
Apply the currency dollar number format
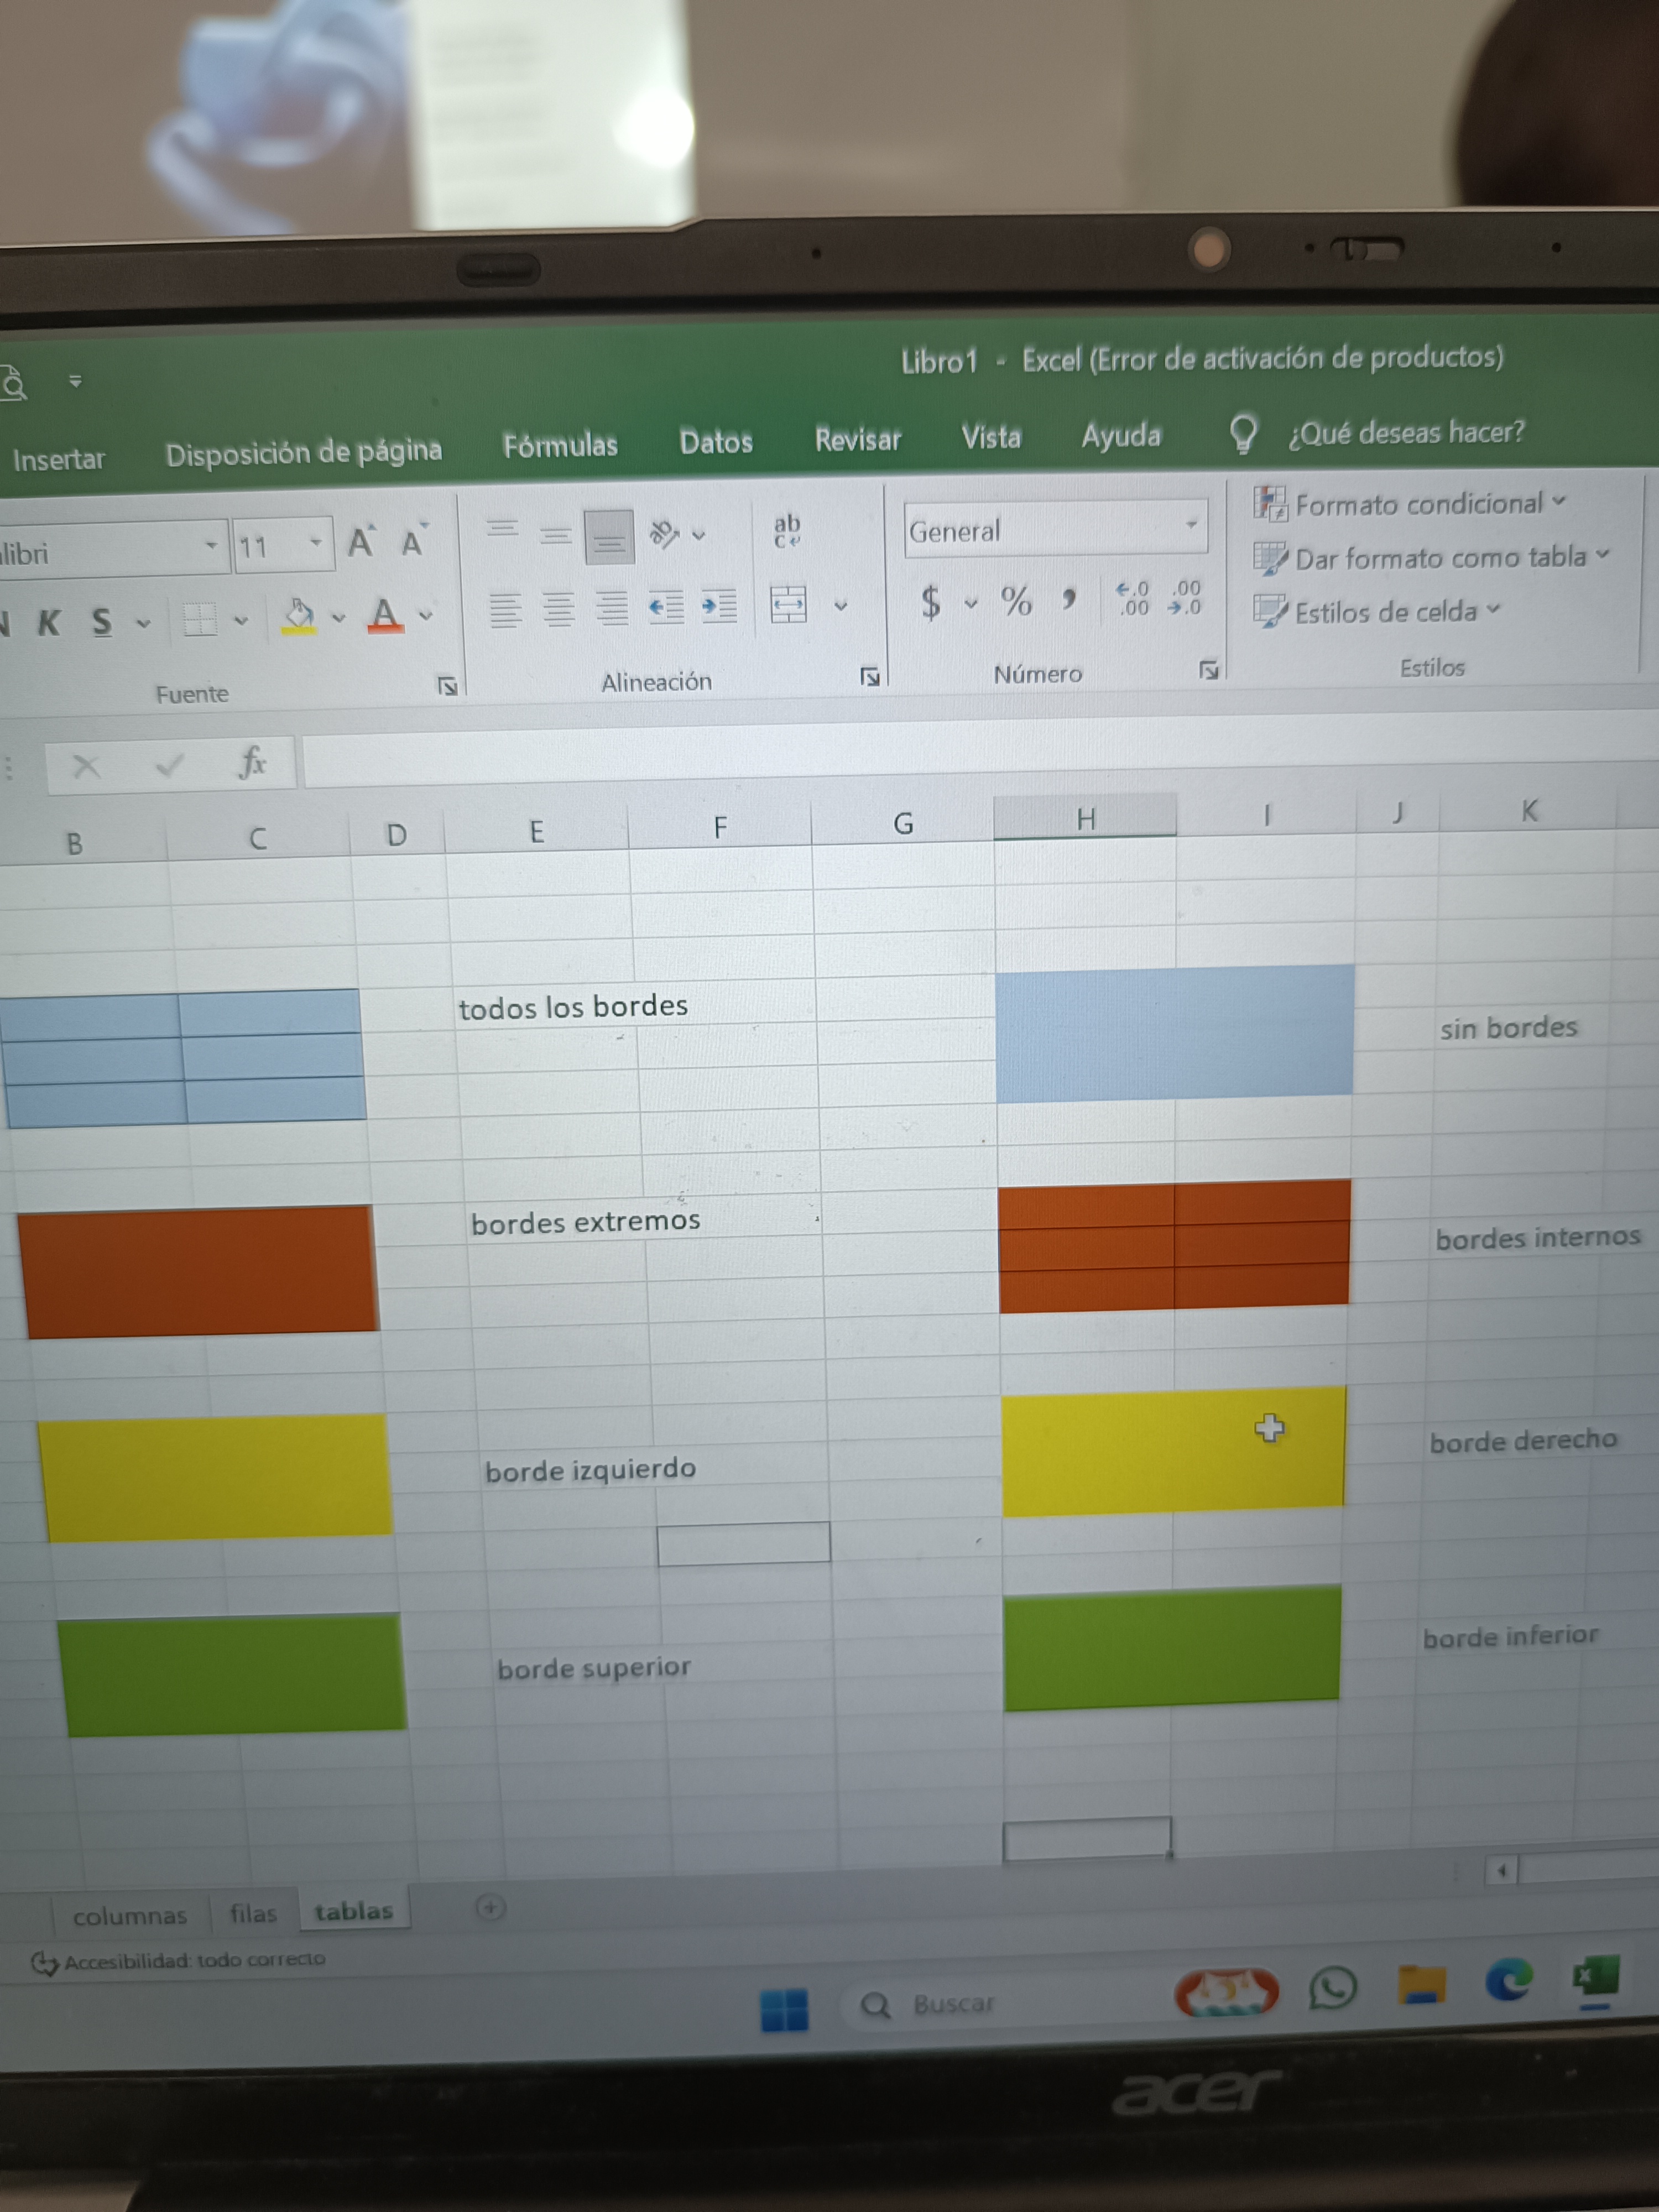point(930,602)
